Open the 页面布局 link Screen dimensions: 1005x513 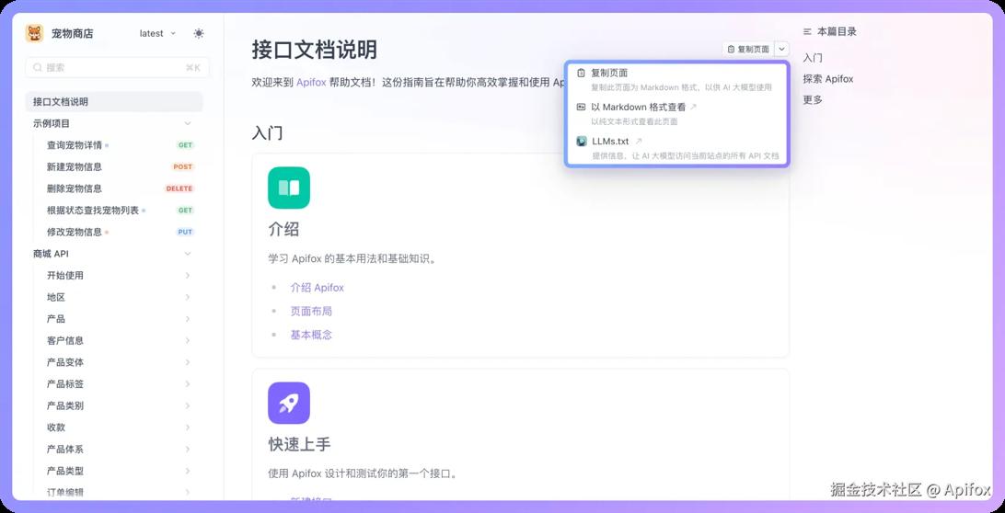[x=311, y=312]
